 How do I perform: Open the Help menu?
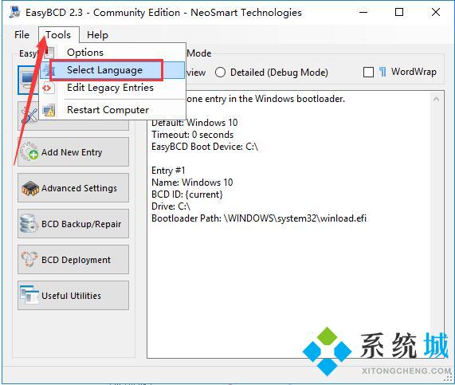point(97,35)
